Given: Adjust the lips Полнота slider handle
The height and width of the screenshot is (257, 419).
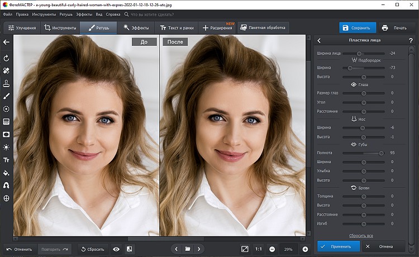Looking at the screenshot, I should point(382,153).
